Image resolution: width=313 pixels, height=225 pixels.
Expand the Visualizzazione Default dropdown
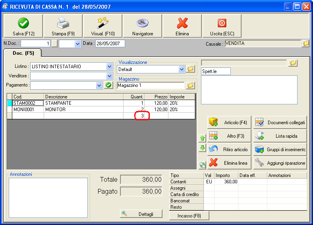pos(182,69)
